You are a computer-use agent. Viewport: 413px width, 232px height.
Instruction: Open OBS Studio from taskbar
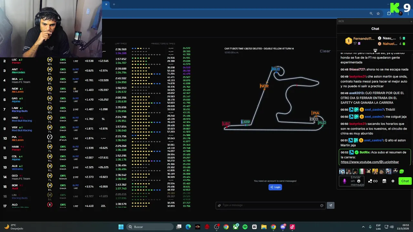(217, 227)
